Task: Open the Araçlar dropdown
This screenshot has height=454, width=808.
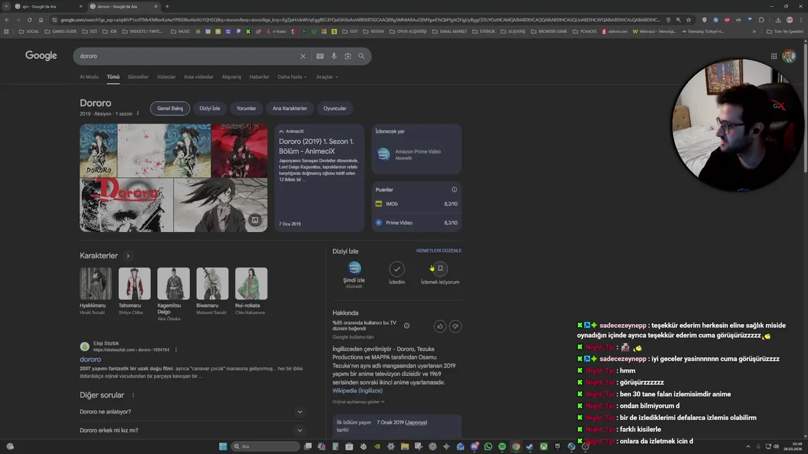Action: pos(327,77)
